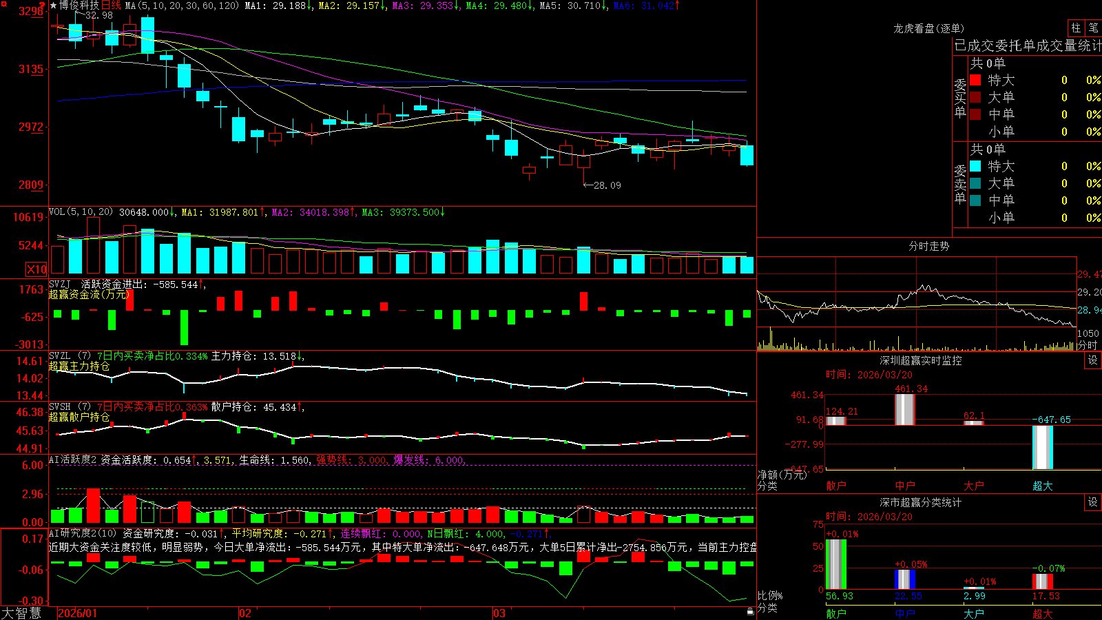Click the 深圳超赢实时监控 panel title
Screen dimensions: 1102x620
[x=921, y=360]
